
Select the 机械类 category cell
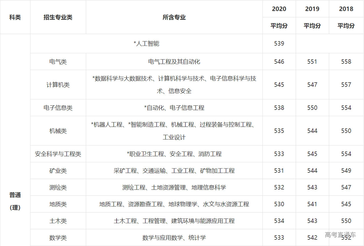click(x=58, y=131)
